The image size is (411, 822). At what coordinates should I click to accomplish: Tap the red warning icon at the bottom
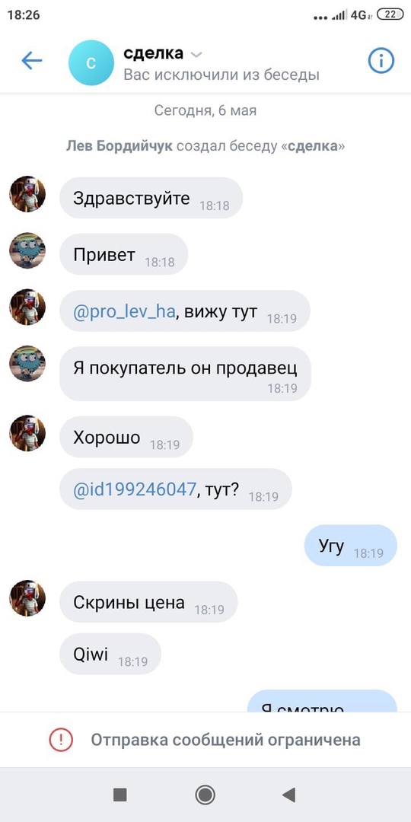(x=62, y=740)
